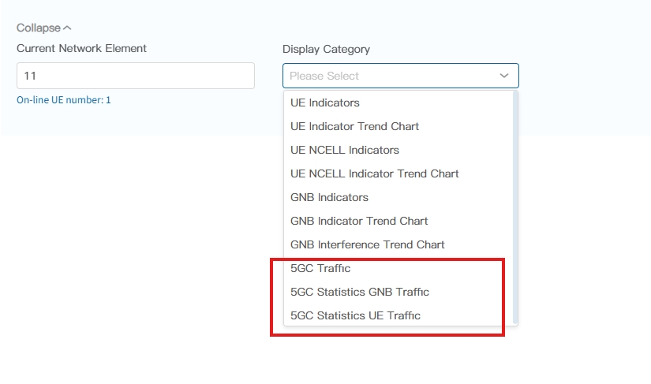This screenshot has height=384, width=651.
Task: Focus the Current Network Element input field
Action: 135,76
